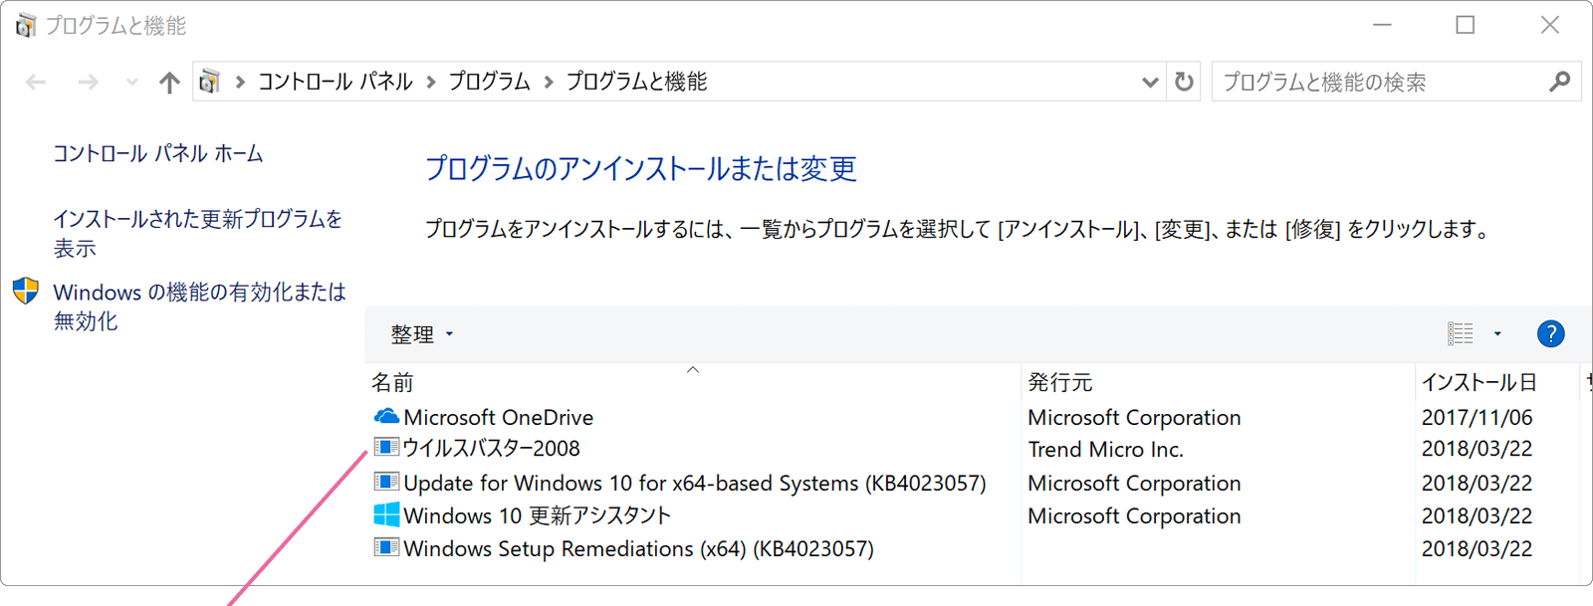Viewport: 1593px width, 606px height.
Task: Select Update for Windows 10 KB4023057 entry
Action: [x=695, y=483]
